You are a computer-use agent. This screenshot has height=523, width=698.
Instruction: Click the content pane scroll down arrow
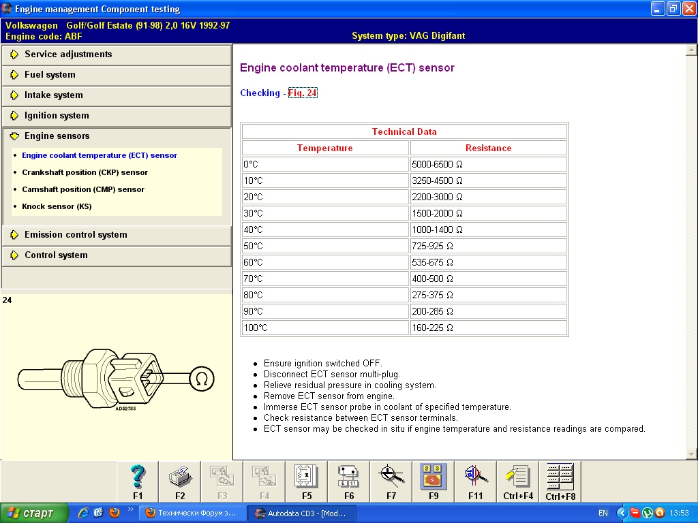point(692,454)
